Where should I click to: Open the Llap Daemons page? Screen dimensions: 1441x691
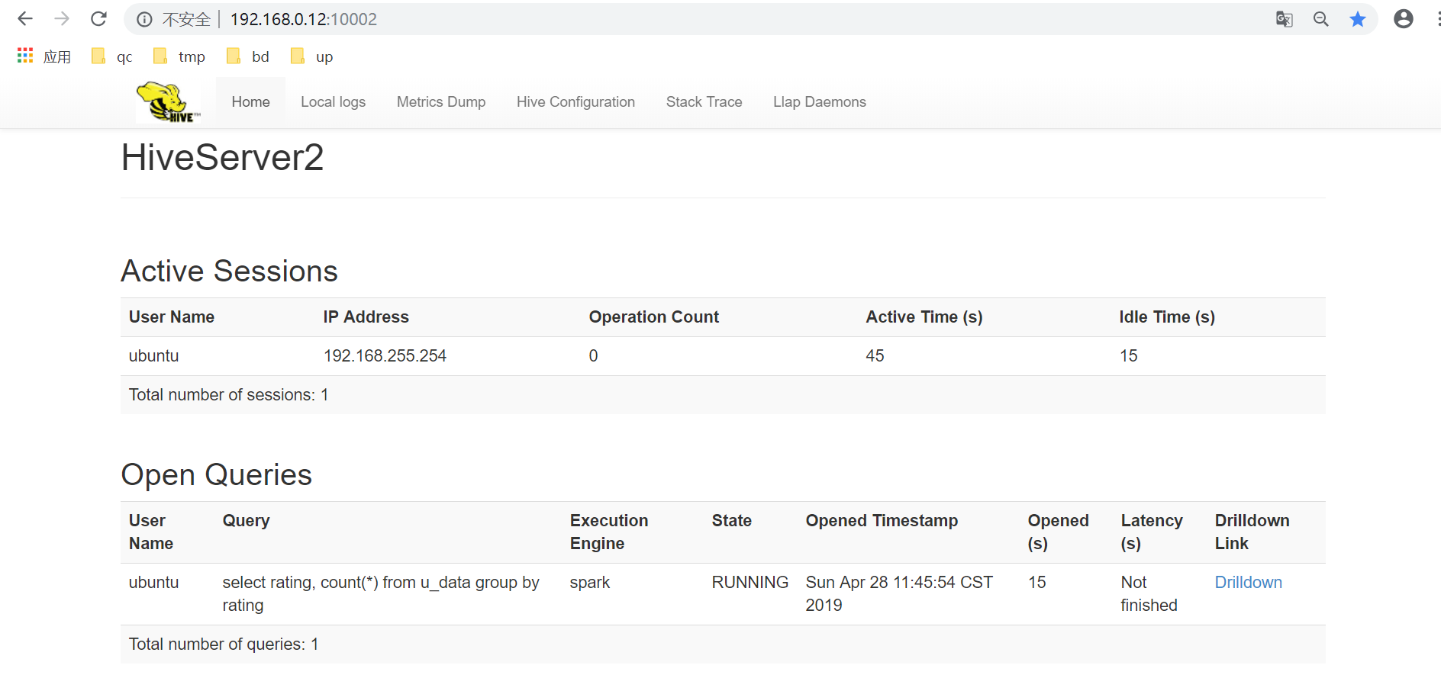tap(820, 102)
